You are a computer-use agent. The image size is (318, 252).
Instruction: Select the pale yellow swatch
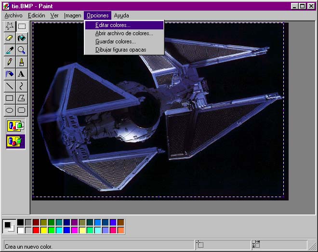(x=82, y=230)
